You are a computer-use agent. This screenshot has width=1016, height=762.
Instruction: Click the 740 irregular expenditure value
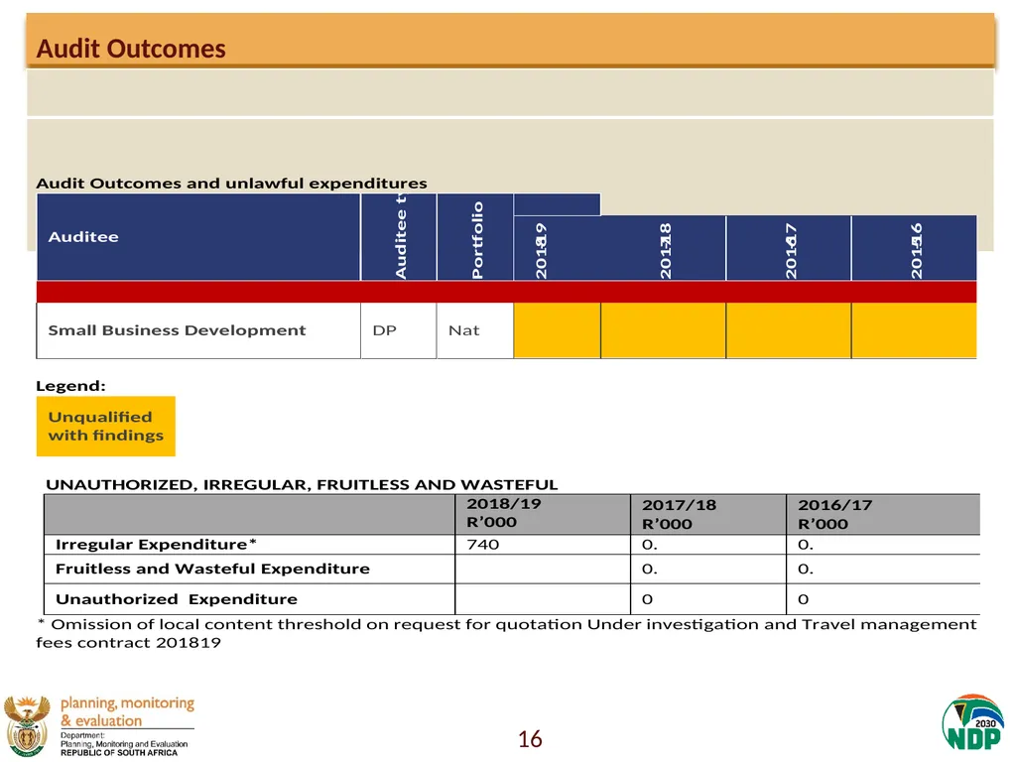coord(483,545)
